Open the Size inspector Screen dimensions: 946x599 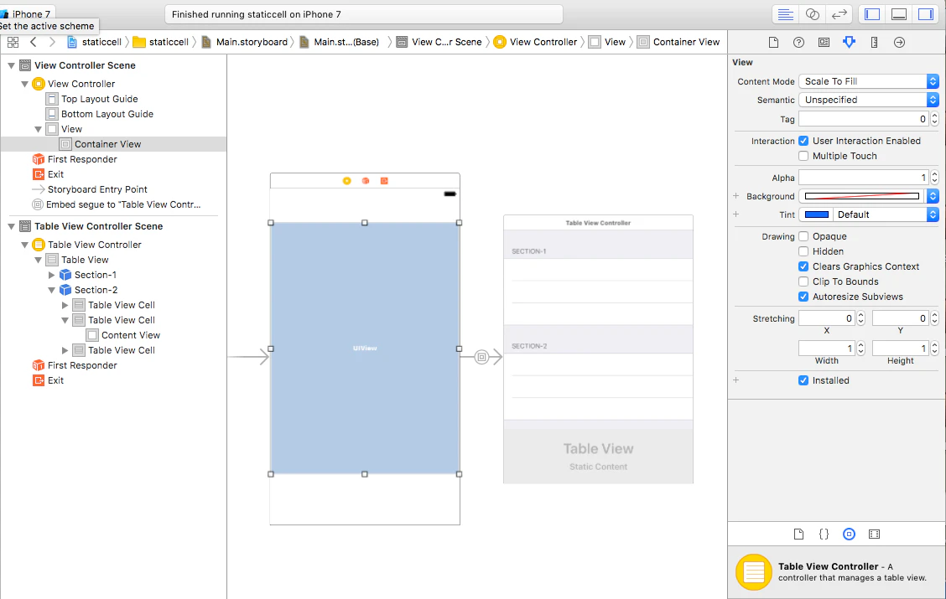[874, 42]
